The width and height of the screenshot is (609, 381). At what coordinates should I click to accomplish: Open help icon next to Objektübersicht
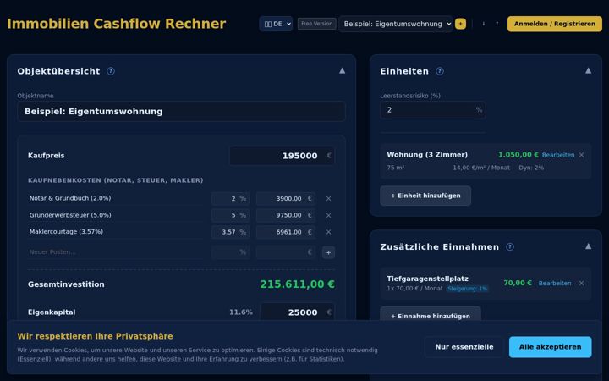(111, 71)
